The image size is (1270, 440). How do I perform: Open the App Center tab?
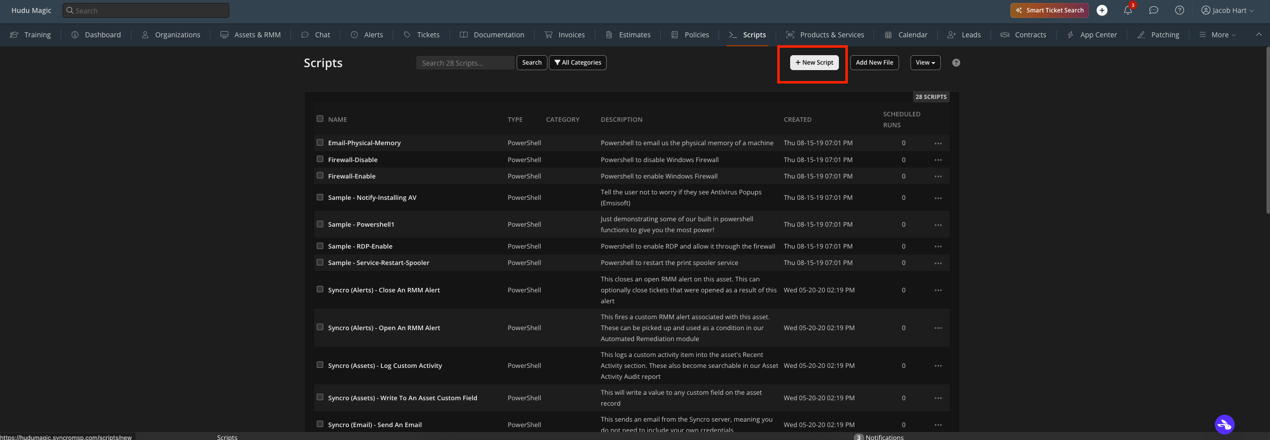point(1091,35)
